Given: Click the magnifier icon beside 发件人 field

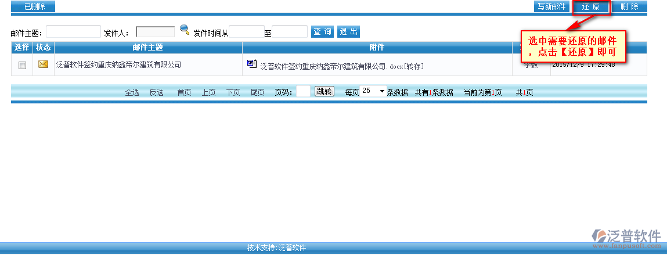Looking at the screenshot, I should [x=184, y=30].
